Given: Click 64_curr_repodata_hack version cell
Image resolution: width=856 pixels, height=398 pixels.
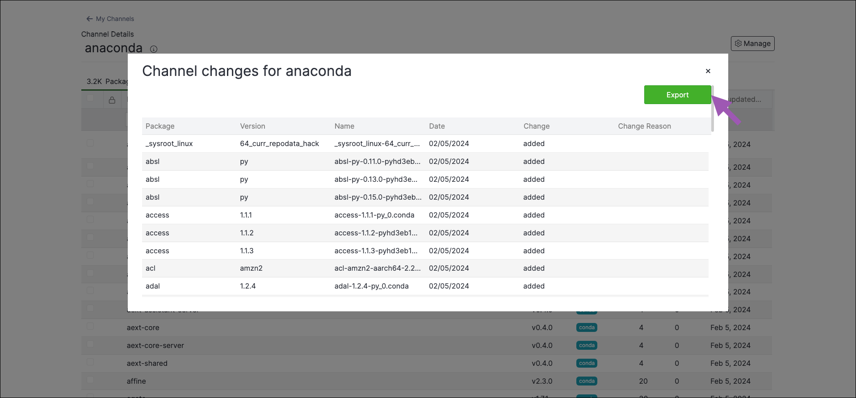Looking at the screenshot, I should [279, 143].
